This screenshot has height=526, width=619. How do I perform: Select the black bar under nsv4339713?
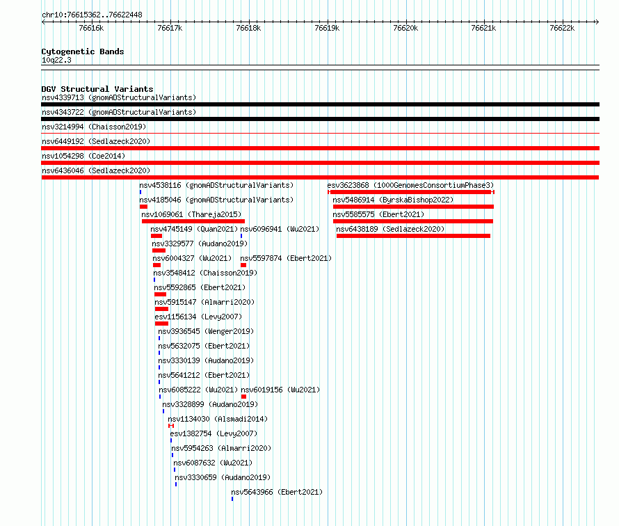(320, 104)
